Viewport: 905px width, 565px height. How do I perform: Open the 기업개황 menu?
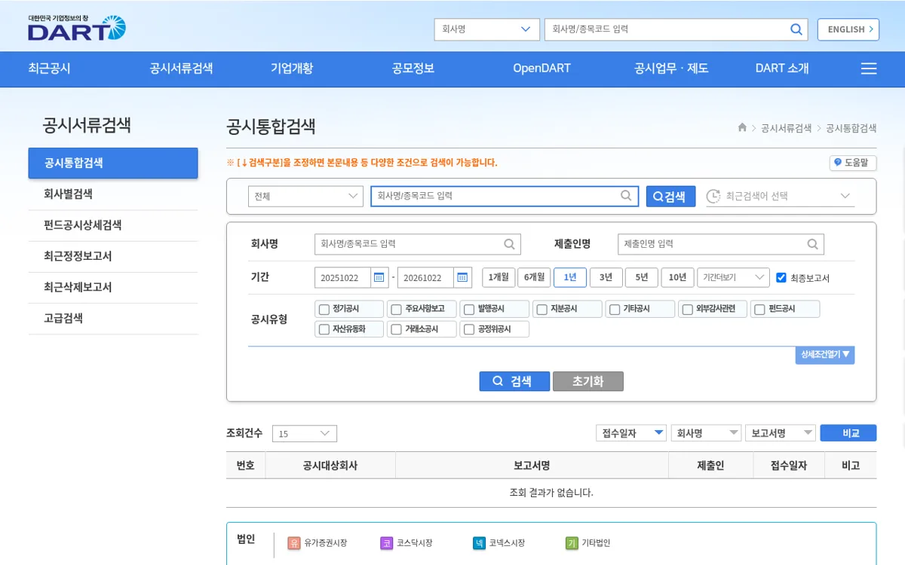click(292, 69)
